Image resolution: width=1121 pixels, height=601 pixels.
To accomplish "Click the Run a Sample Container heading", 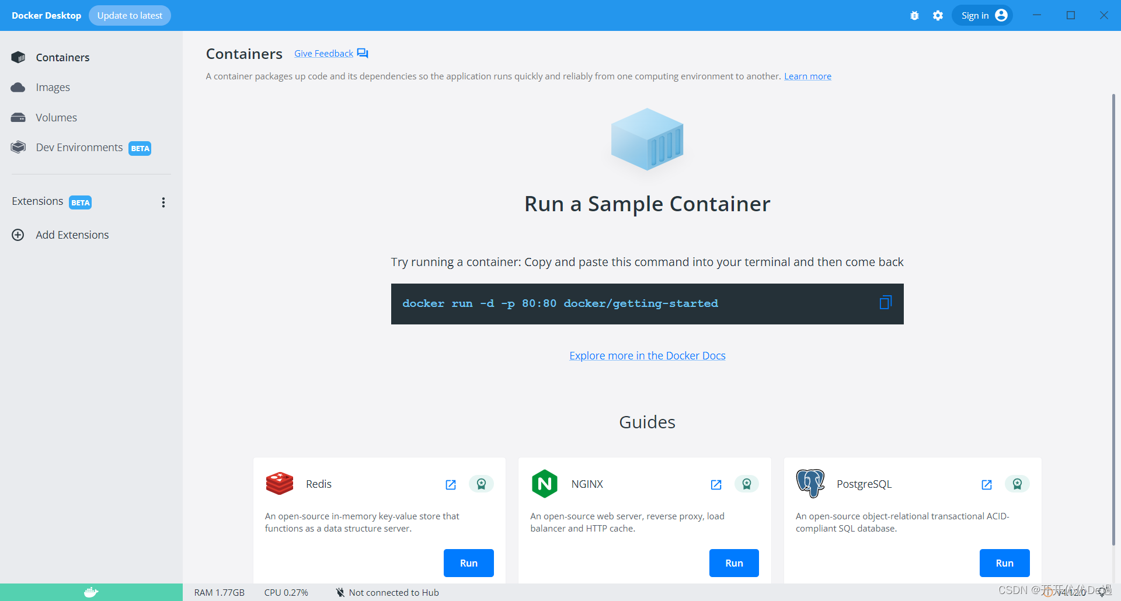I will tap(647, 204).
